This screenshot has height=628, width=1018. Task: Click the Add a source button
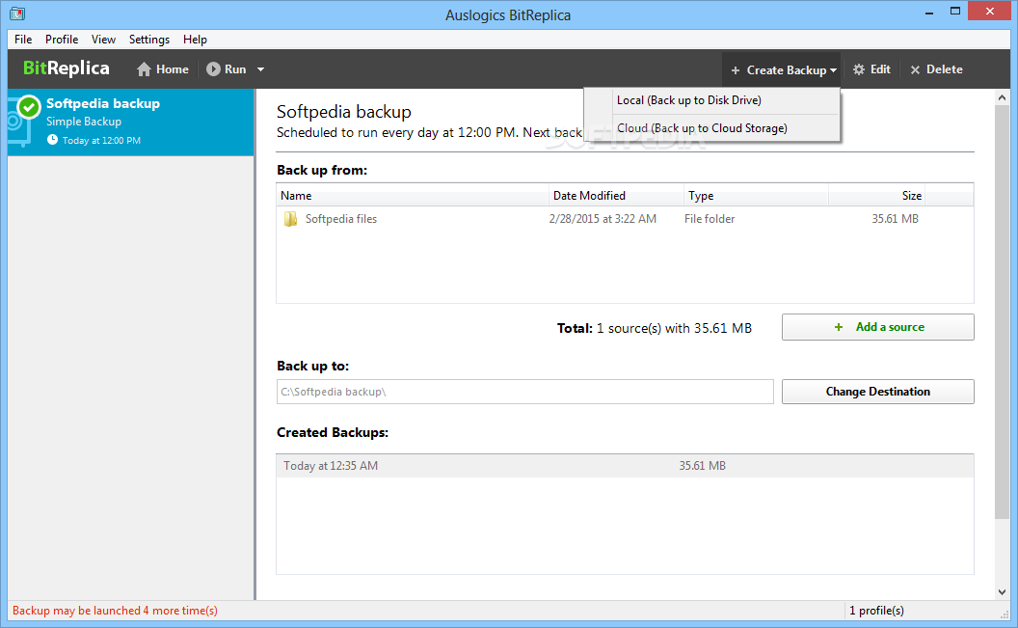coord(878,327)
